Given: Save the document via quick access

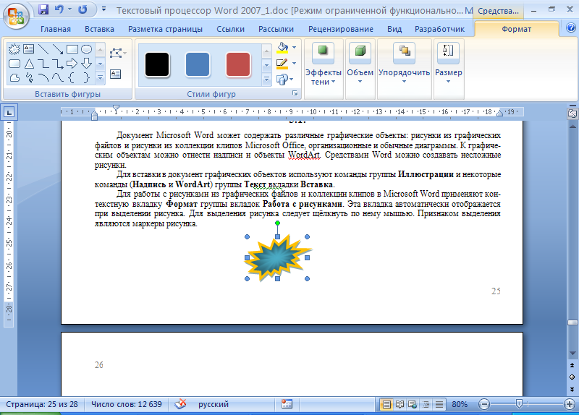Looking at the screenshot, I should point(43,9).
